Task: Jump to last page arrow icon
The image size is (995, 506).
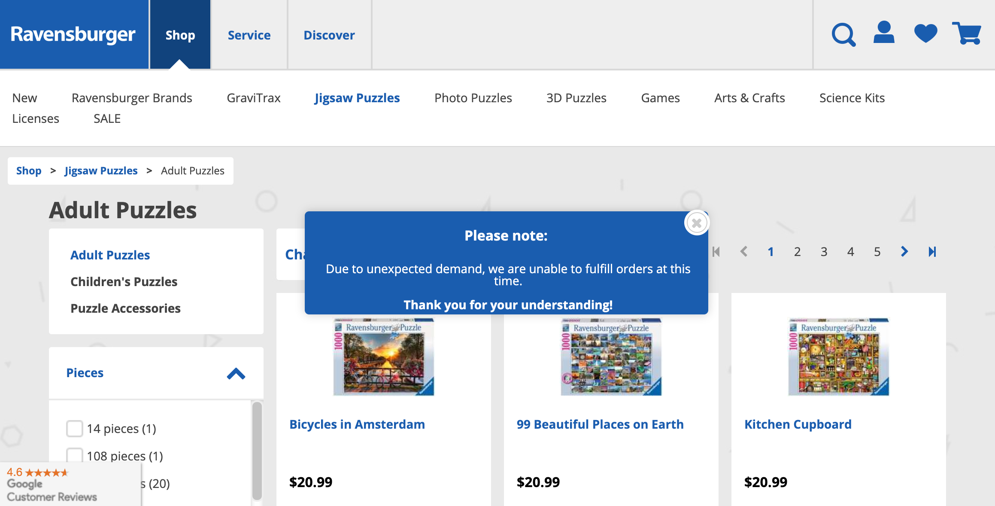Action: 932,251
